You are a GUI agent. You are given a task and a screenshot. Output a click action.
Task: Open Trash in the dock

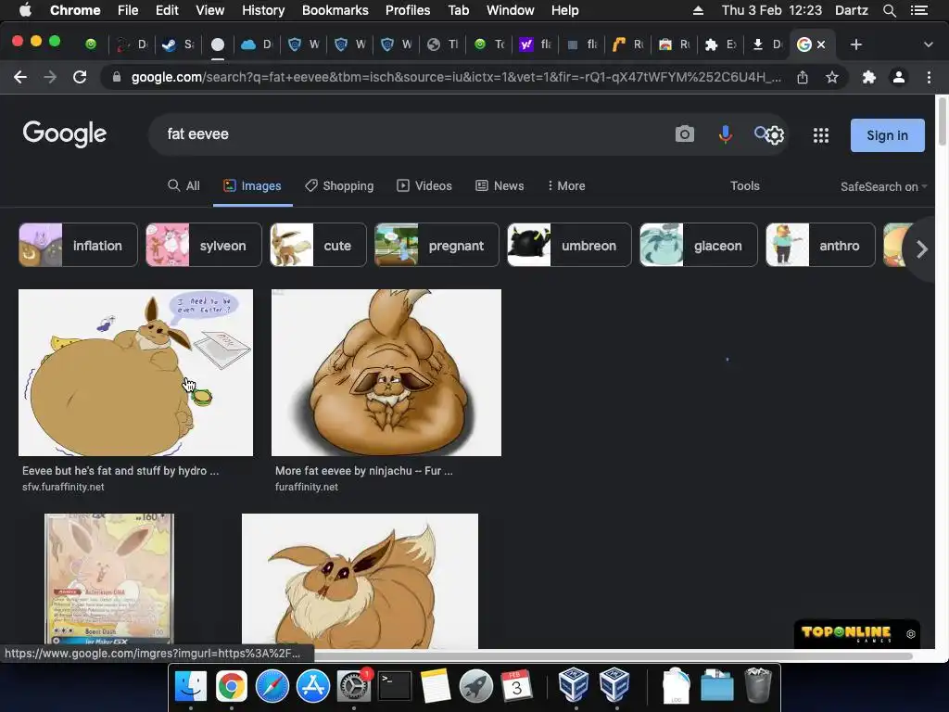point(758,685)
